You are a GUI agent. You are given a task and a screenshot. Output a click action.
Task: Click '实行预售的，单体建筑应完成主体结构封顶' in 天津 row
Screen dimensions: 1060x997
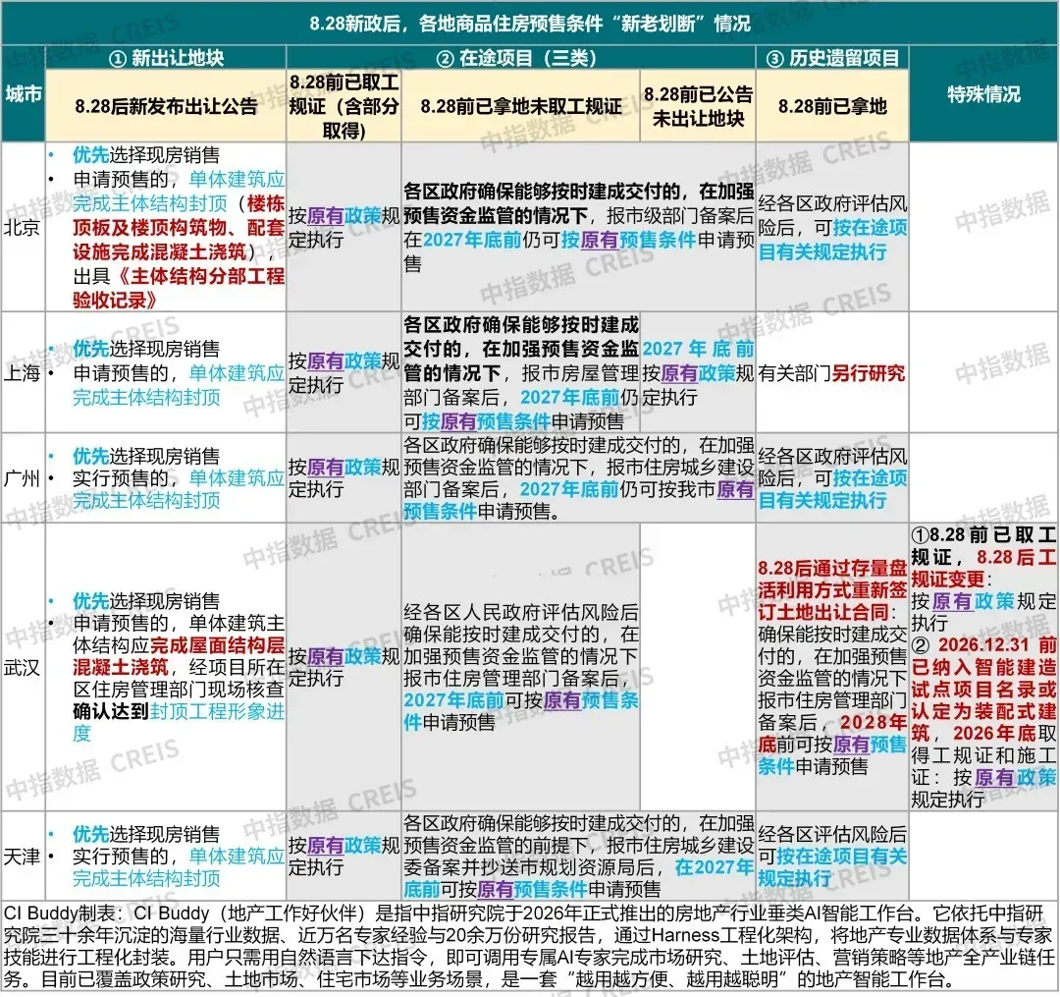179,867
